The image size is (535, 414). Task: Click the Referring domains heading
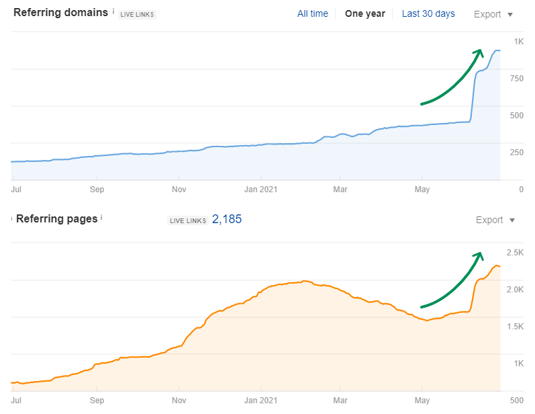tap(60, 13)
